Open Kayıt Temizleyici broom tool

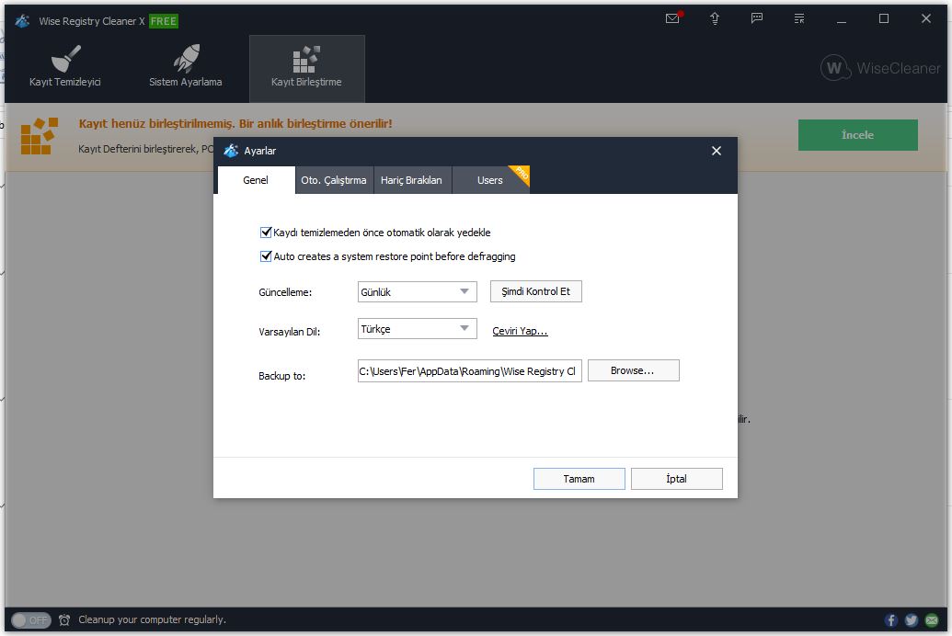(65, 67)
